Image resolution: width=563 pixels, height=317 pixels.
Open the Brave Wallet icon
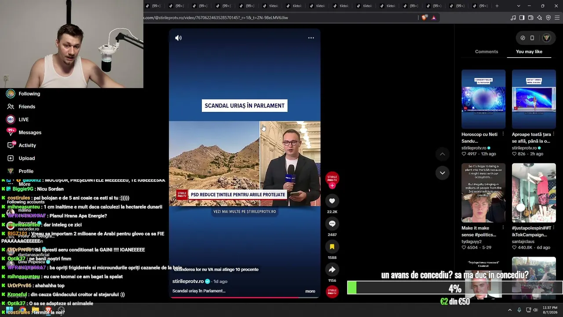(531, 18)
